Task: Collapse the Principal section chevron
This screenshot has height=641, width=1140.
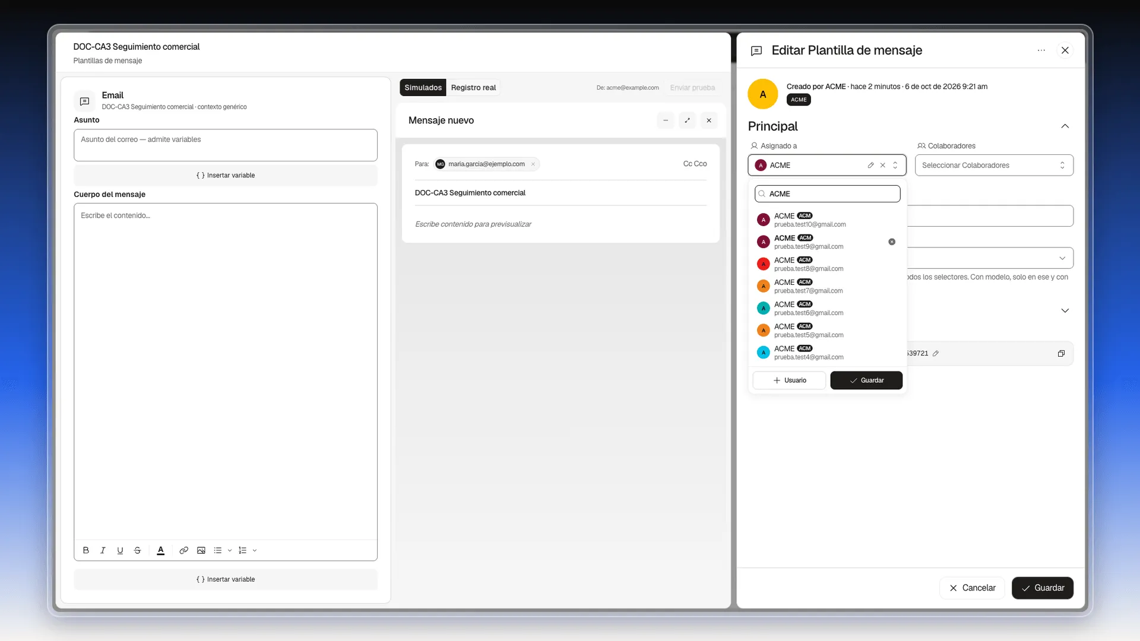Action: 1065,126
